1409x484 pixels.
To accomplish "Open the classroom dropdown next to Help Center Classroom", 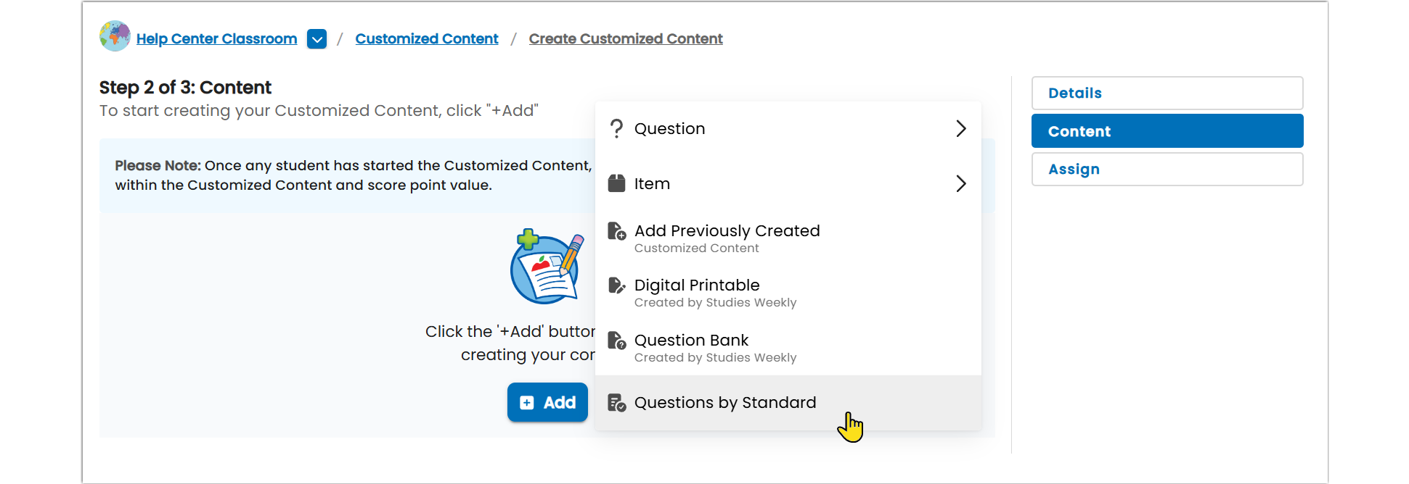I will pos(316,38).
